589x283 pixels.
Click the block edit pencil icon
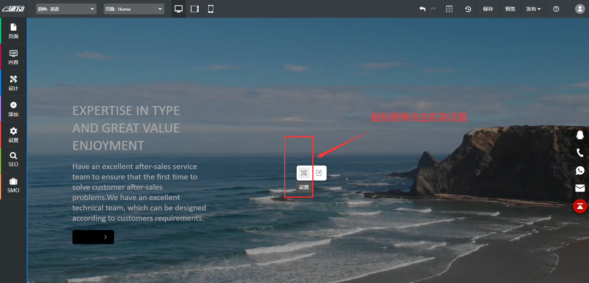pos(319,173)
